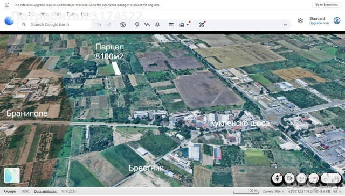The height and width of the screenshot is (196, 345).
Task: Click the info icon in extension notice
Action: [x=7, y=5]
